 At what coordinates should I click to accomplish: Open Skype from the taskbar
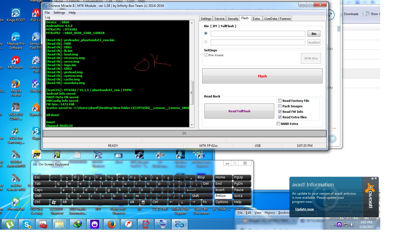(x=27, y=224)
